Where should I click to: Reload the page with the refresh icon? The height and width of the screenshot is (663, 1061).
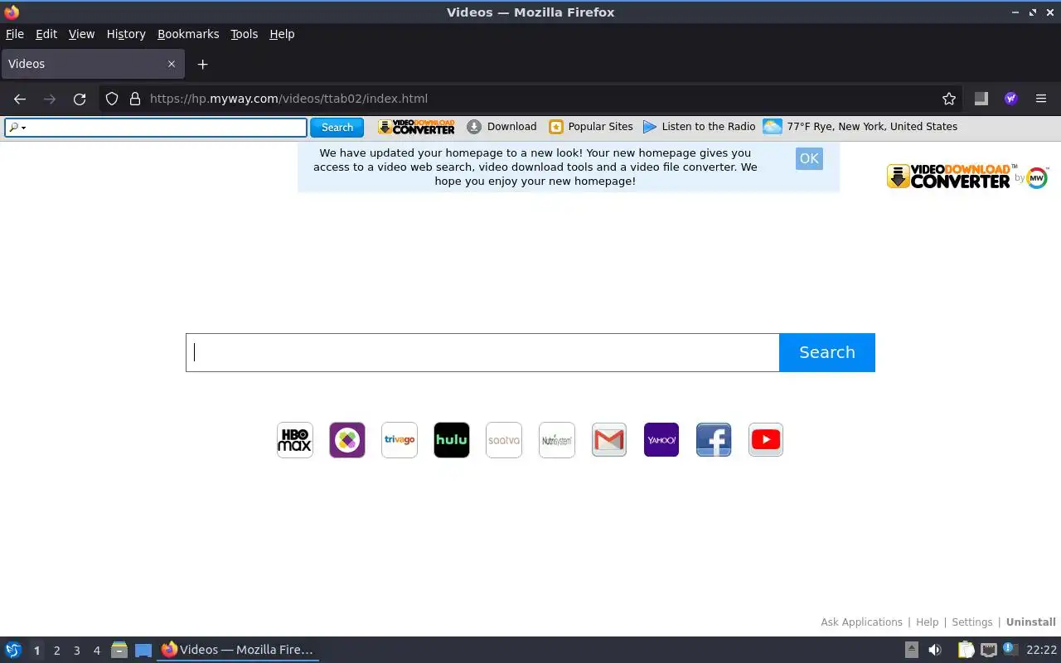click(x=80, y=99)
